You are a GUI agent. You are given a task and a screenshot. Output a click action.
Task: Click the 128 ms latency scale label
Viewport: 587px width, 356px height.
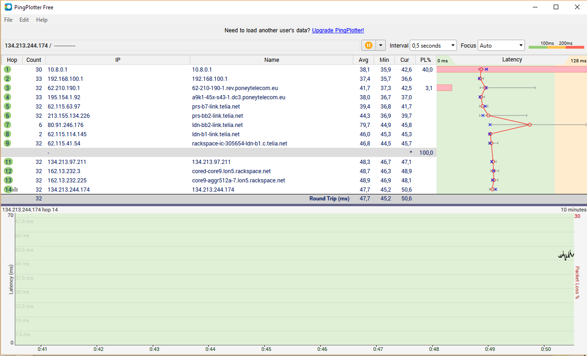pos(578,60)
